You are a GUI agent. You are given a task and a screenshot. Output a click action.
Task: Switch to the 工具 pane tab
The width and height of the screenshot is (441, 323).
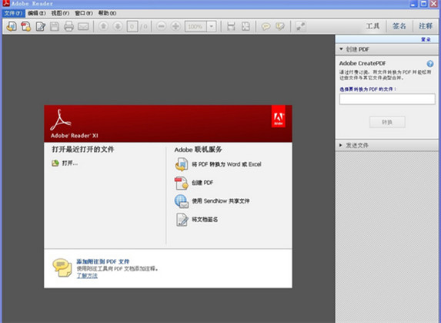(373, 26)
